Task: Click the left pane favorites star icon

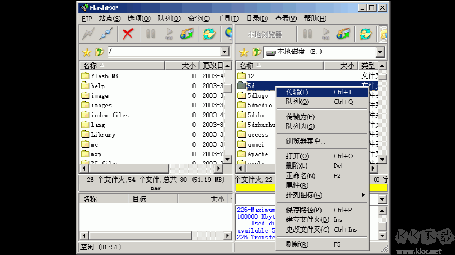Action: coord(87,52)
